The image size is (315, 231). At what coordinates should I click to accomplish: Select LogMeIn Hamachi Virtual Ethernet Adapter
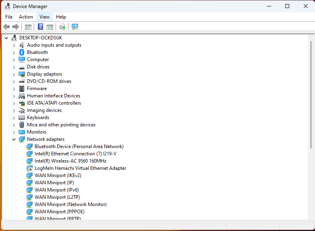(80, 168)
